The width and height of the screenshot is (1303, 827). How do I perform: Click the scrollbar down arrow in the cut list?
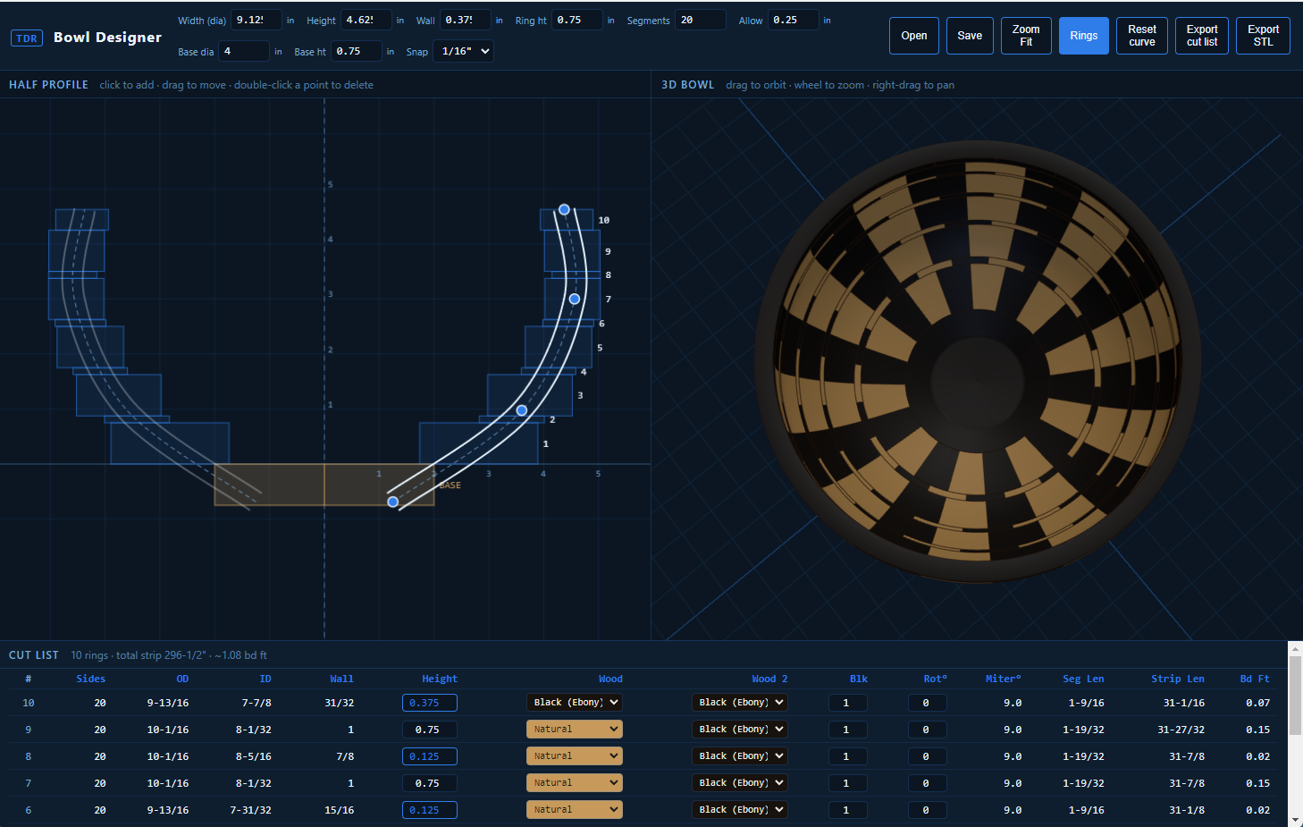coord(1295,820)
